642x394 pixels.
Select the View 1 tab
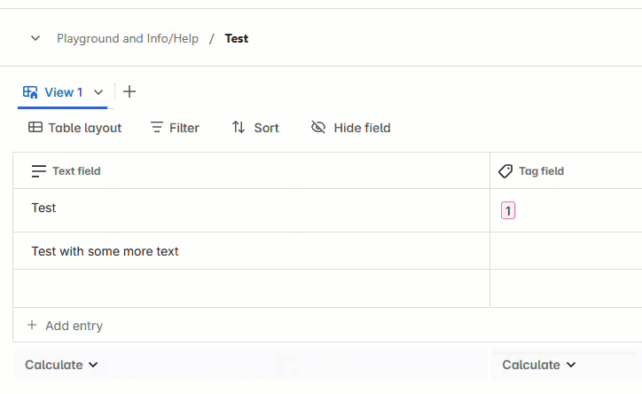coord(64,92)
